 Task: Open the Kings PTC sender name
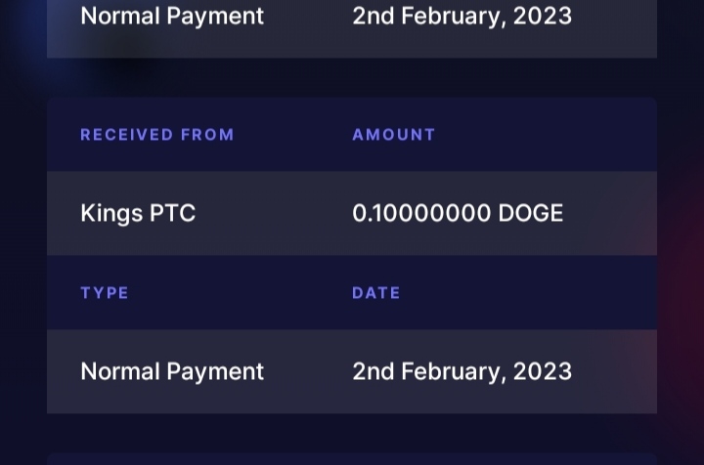click(x=138, y=213)
